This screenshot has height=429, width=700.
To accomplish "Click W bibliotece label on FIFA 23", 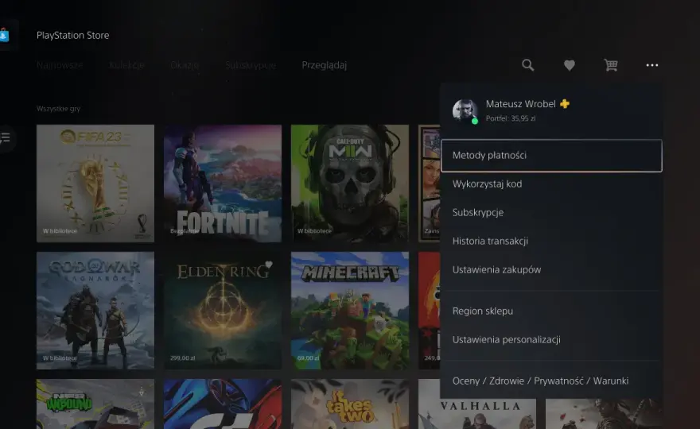I will (60, 231).
